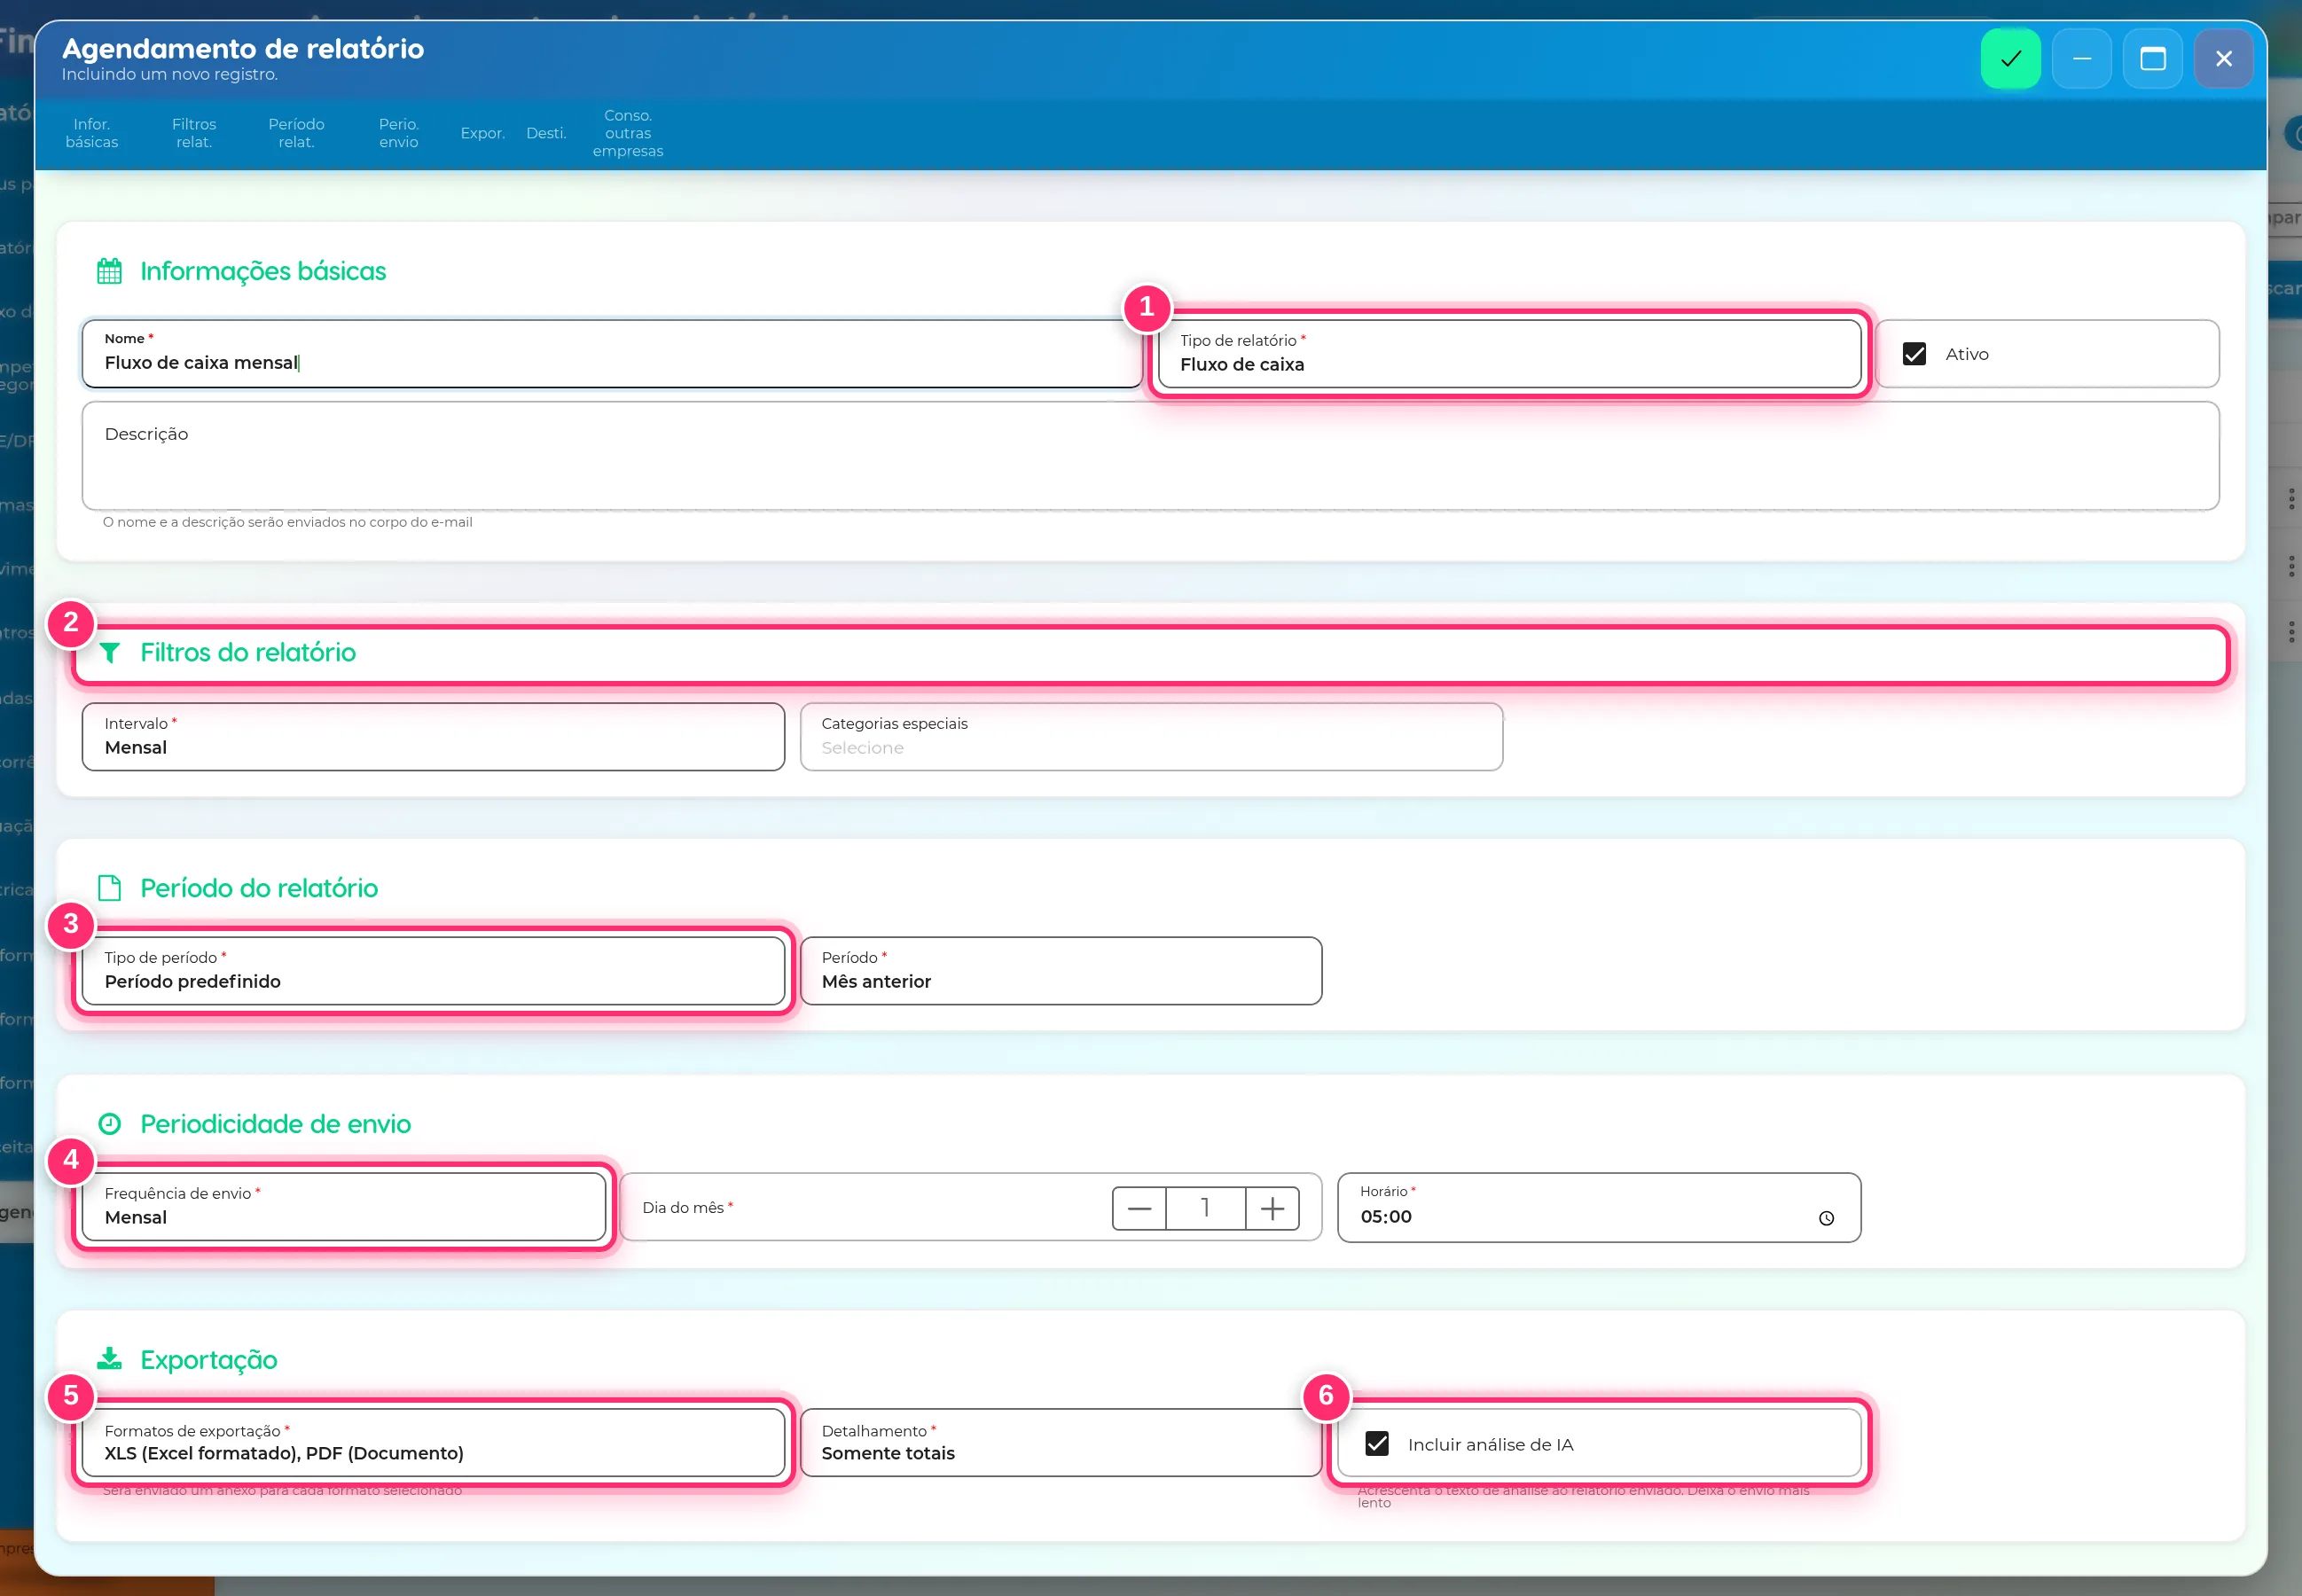The width and height of the screenshot is (2302, 1596).
Task: Expand the Categorias especiais selector
Action: pos(1151,737)
